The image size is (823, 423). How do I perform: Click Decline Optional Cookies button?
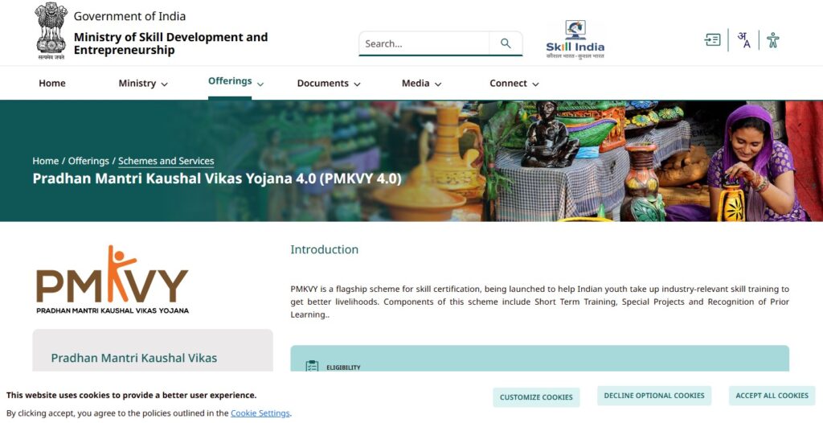(x=654, y=396)
